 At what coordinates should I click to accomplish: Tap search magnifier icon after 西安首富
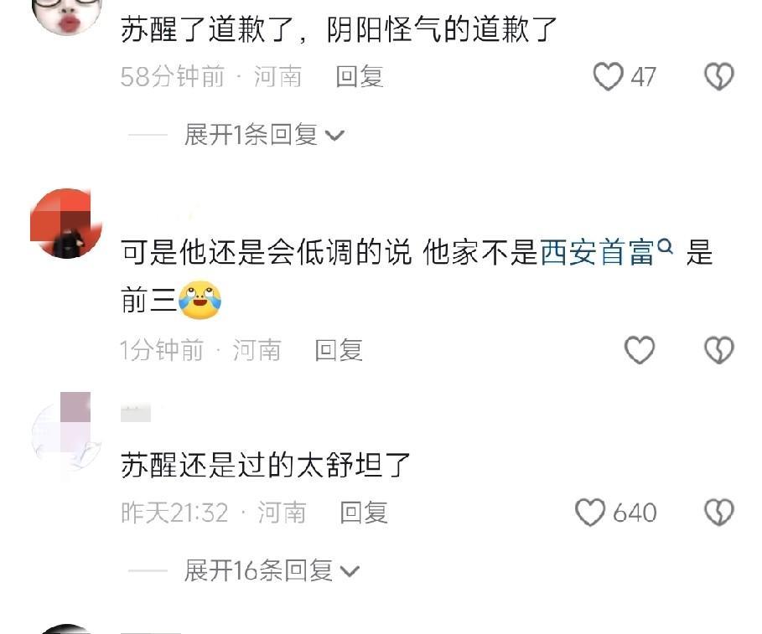pos(665,246)
